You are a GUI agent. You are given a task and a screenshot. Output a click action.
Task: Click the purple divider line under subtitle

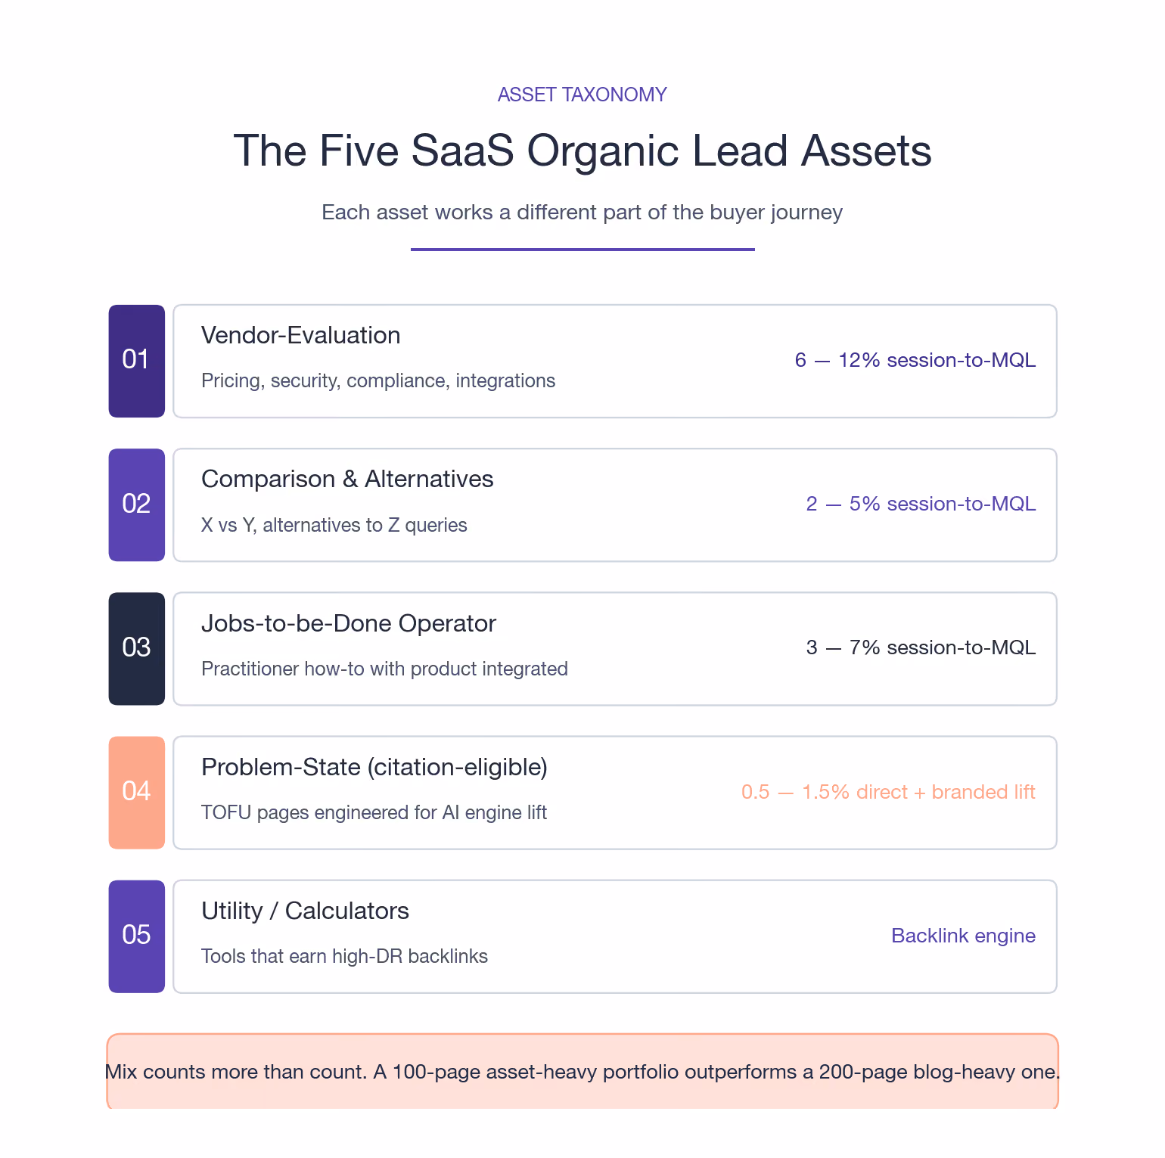582,250
